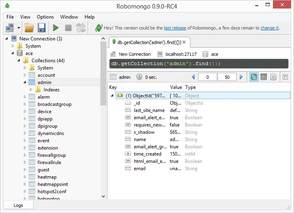Viewport: 294px width, 213px height.
Task: Go to next page arrow
Action: pyautogui.click(x=241, y=77)
